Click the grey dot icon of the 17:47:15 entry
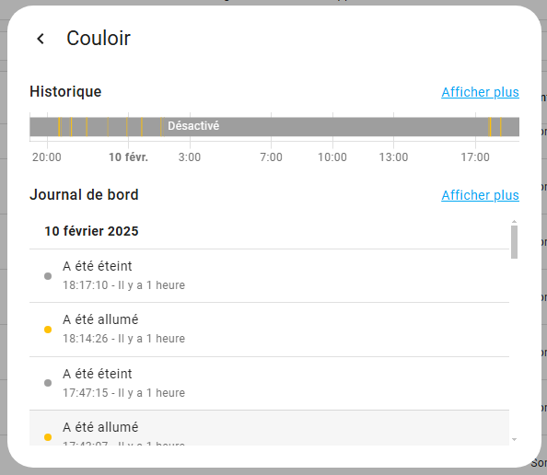547x475 pixels. pos(48,383)
